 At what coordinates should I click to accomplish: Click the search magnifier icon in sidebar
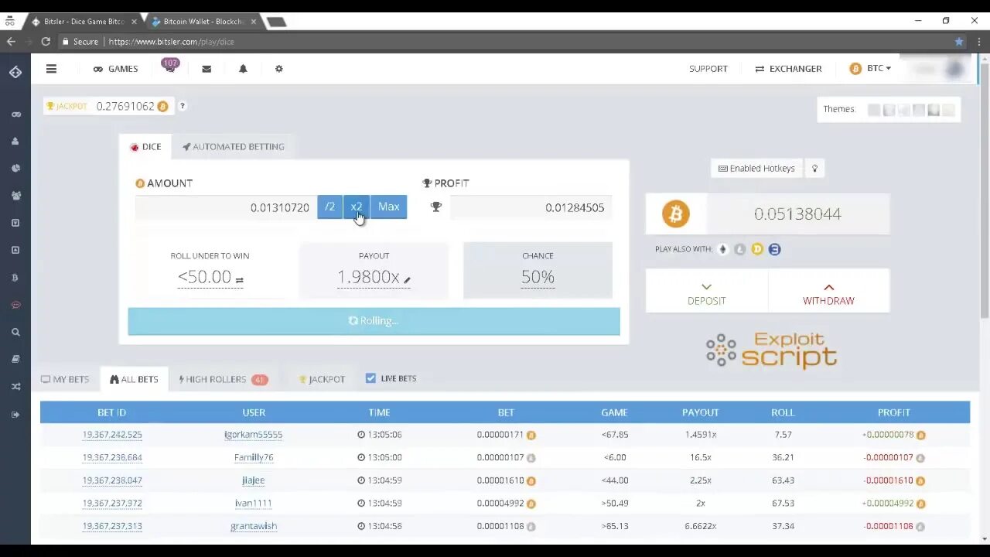point(15,332)
